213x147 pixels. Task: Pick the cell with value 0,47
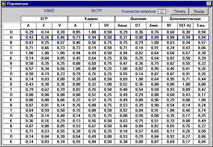pyautogui.click(x=123, y=64)
